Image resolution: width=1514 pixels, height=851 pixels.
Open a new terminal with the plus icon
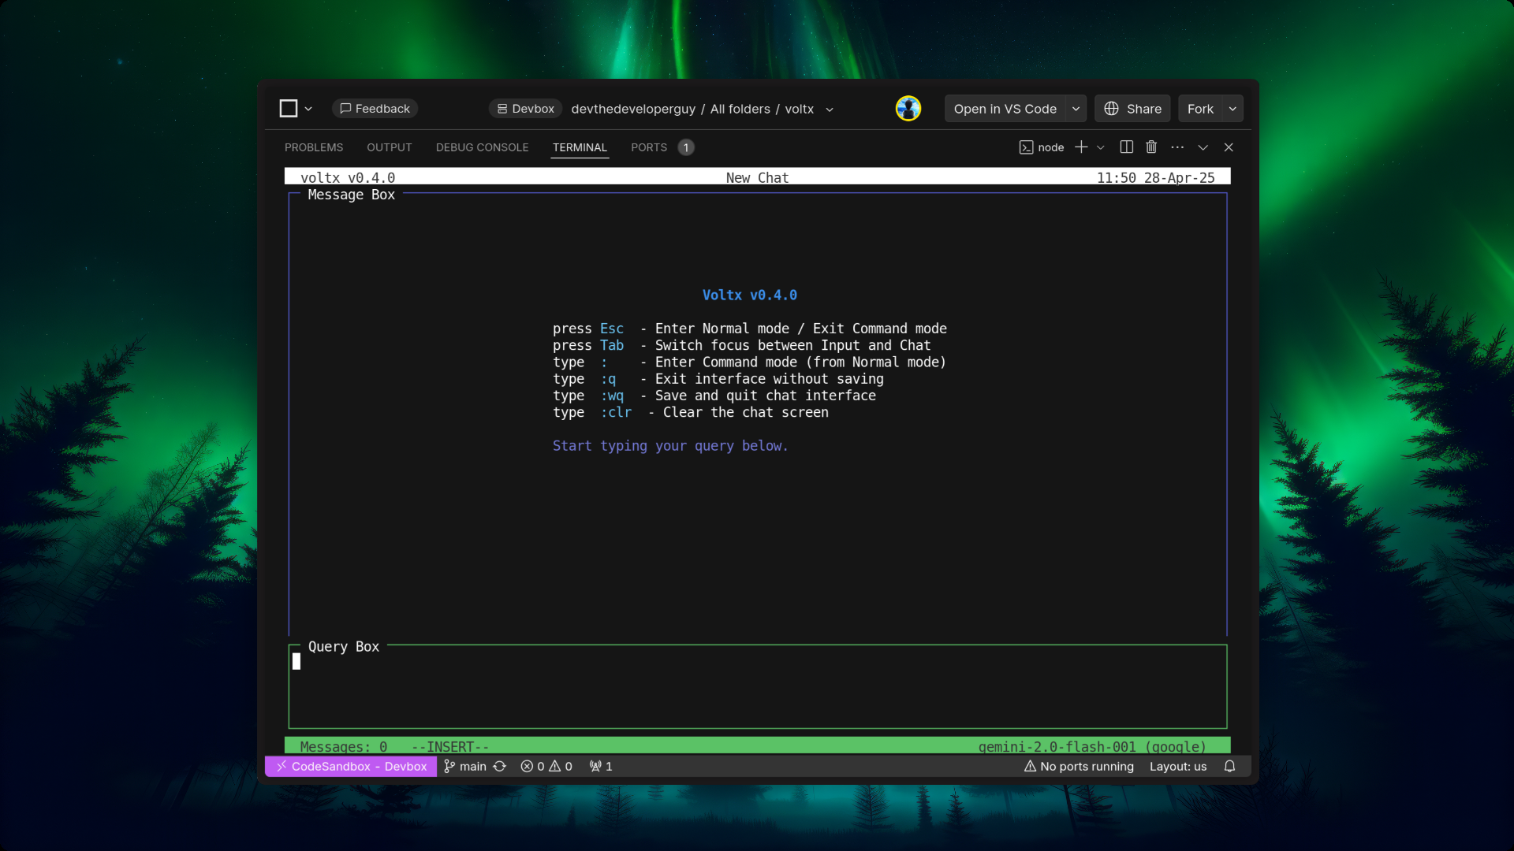(1081, 147)
